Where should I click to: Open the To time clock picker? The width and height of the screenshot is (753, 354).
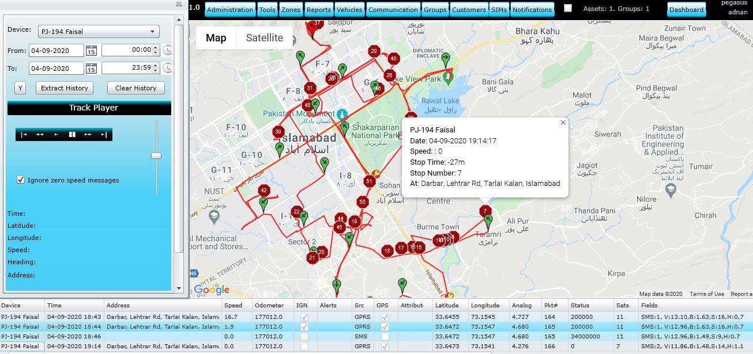point(167,68)
